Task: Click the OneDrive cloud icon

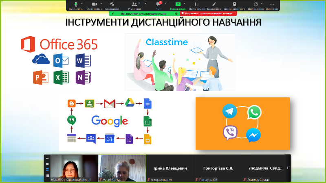Action: pos(41,59)
